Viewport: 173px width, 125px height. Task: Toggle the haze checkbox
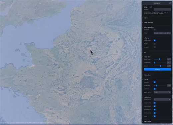155,116
